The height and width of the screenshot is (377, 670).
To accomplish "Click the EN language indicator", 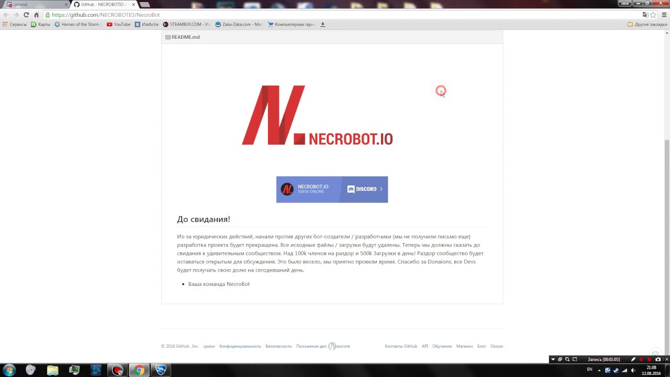I will point(589,369).
